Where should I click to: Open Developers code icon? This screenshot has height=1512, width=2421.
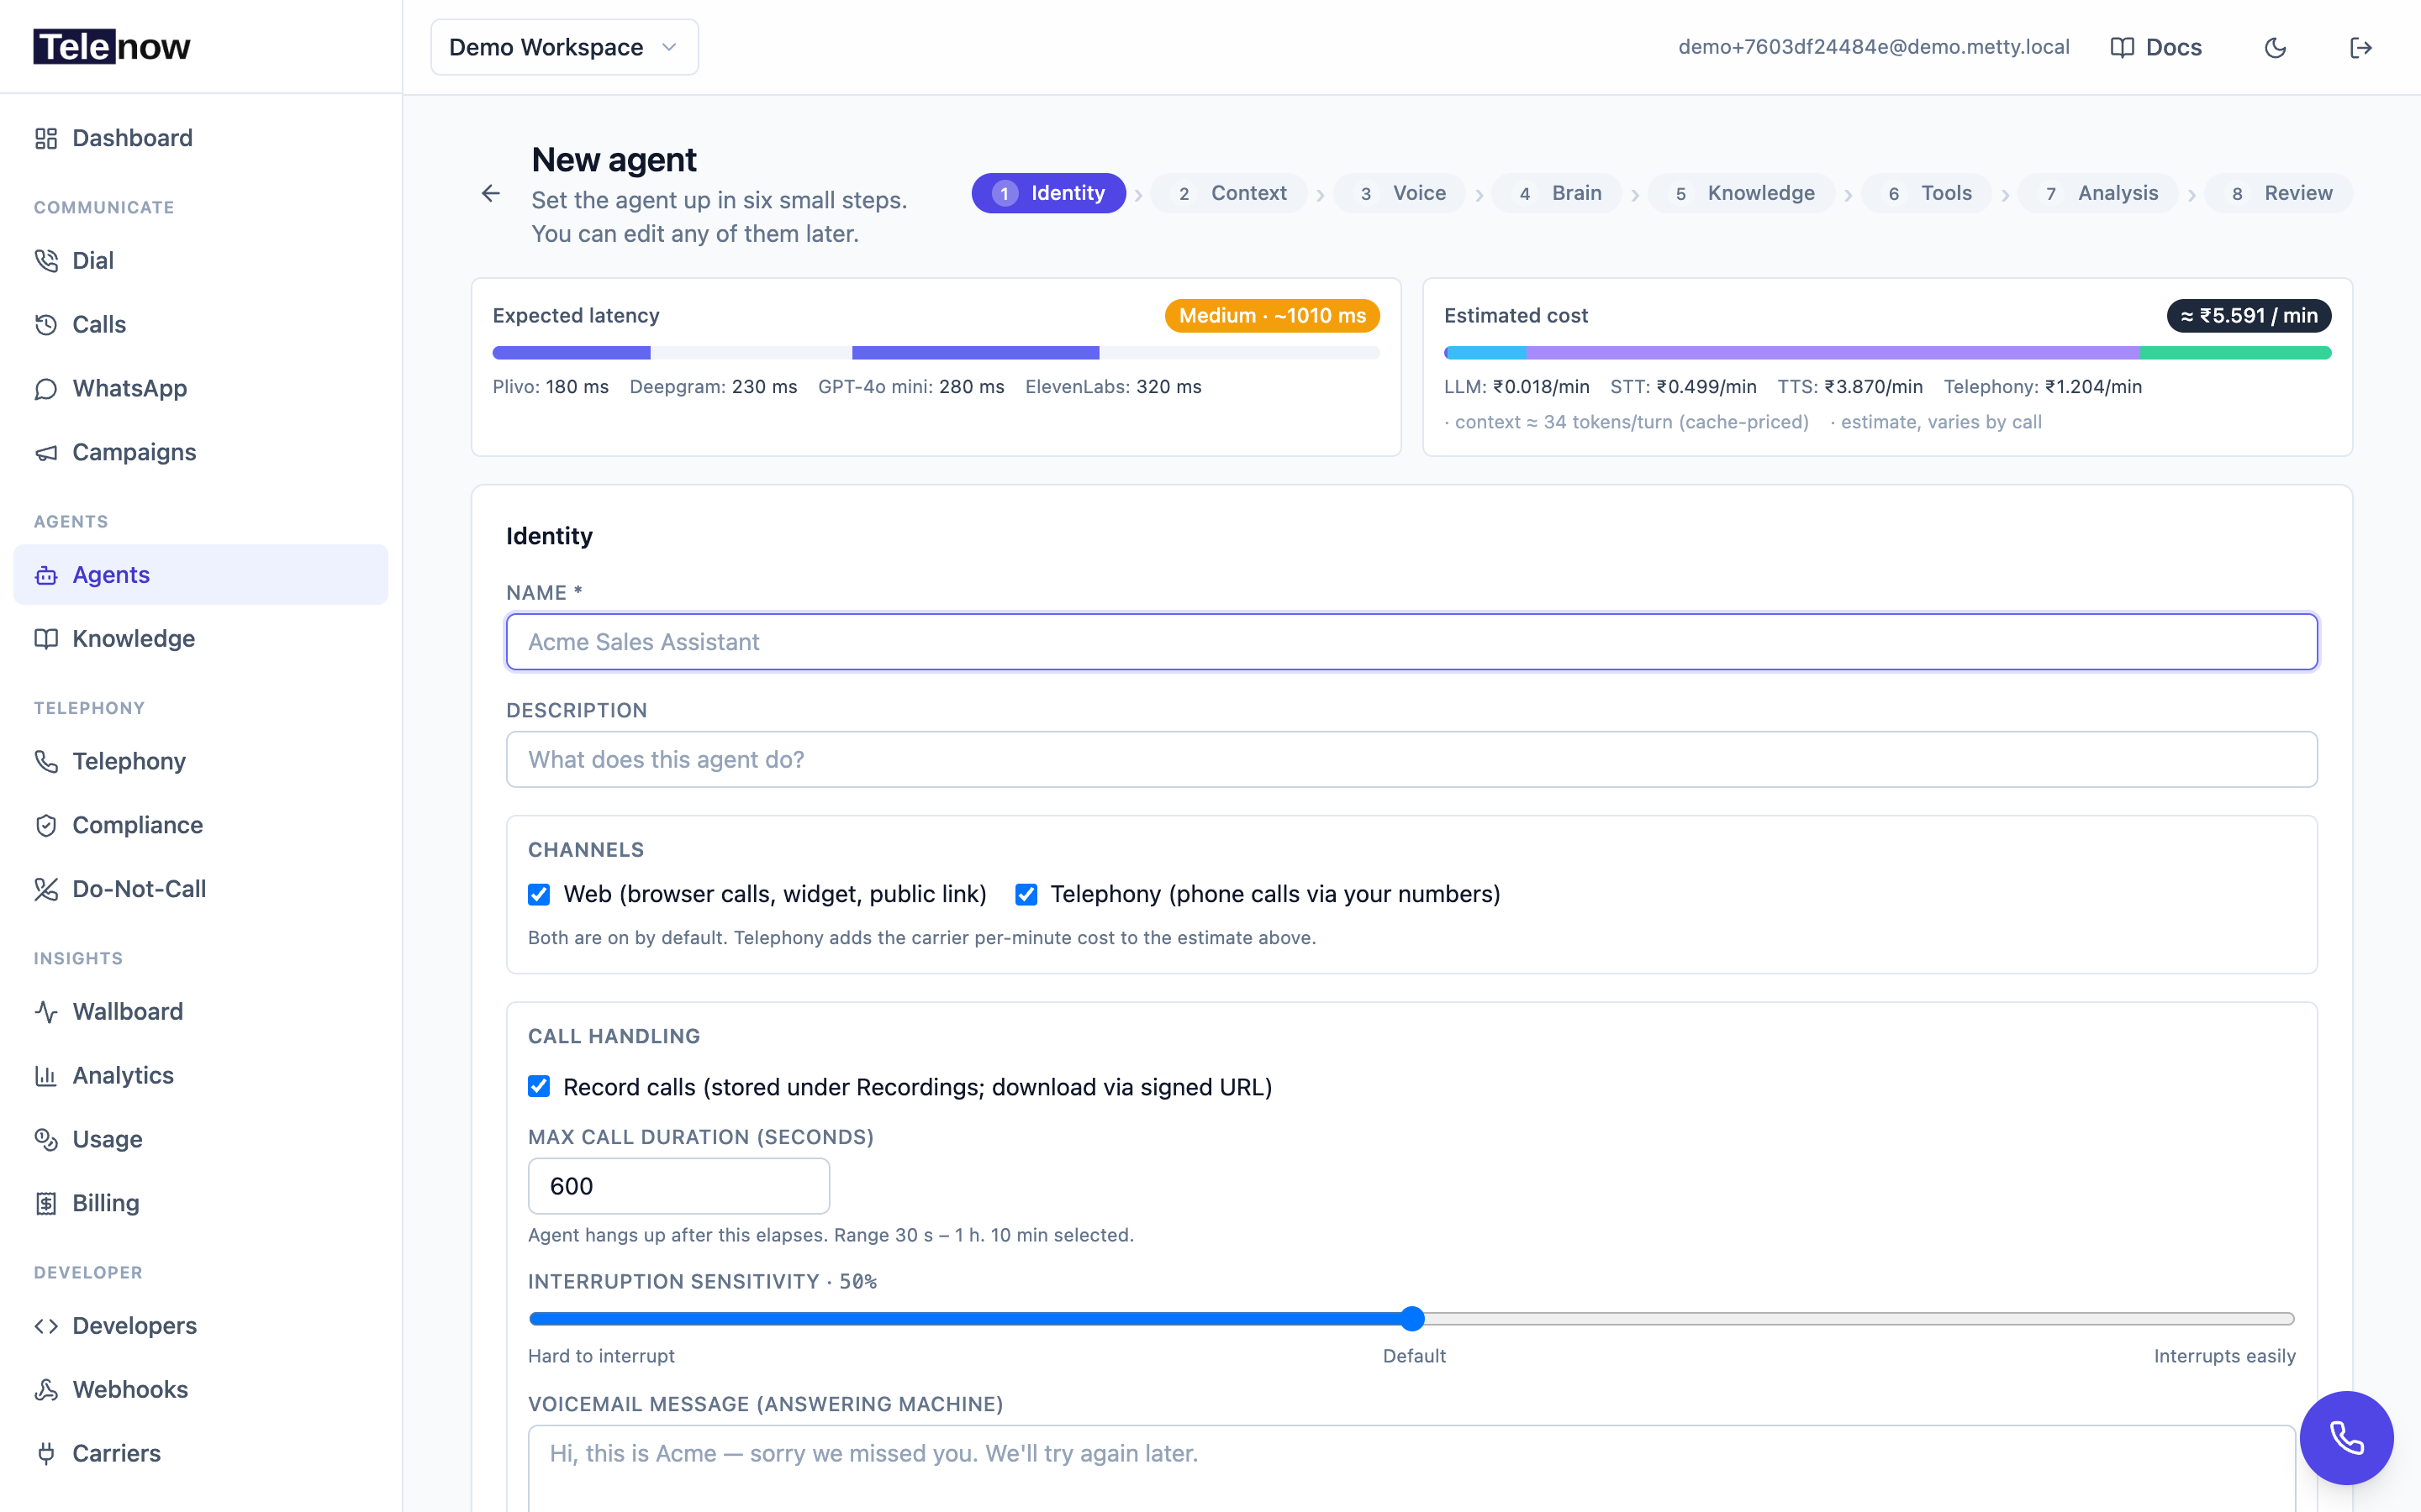46,1326
